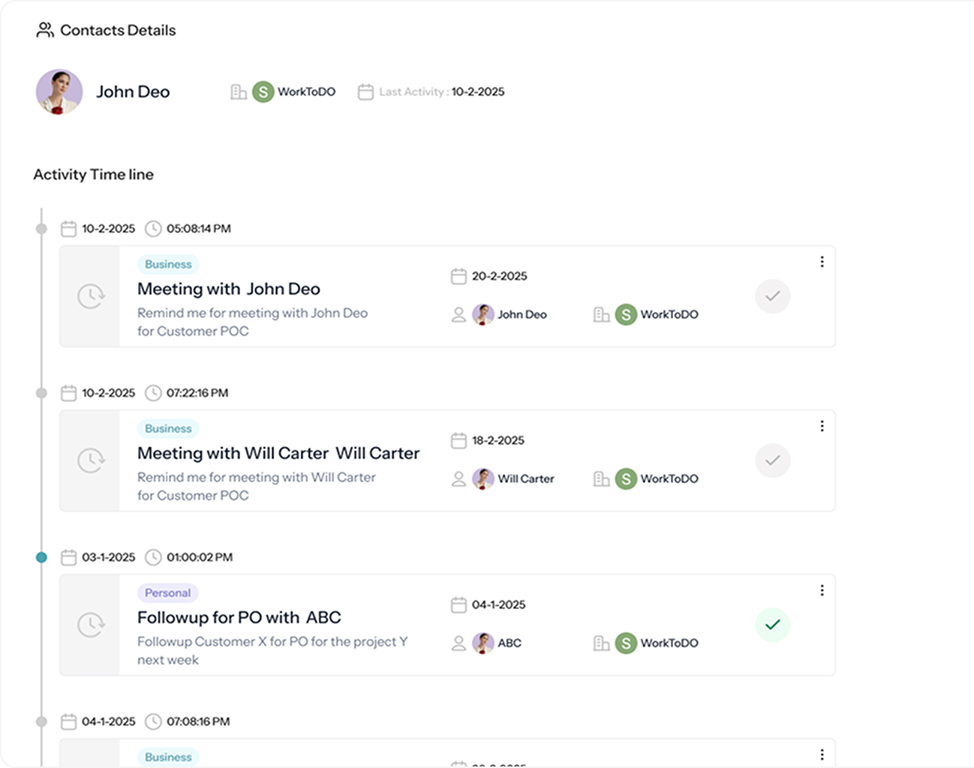Click the Contacts Details people icon

pos(45,30)
